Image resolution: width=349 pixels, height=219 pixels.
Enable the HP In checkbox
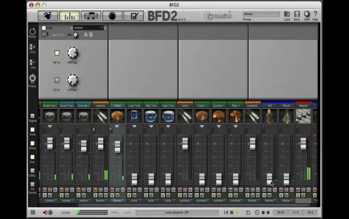[57, 53]
